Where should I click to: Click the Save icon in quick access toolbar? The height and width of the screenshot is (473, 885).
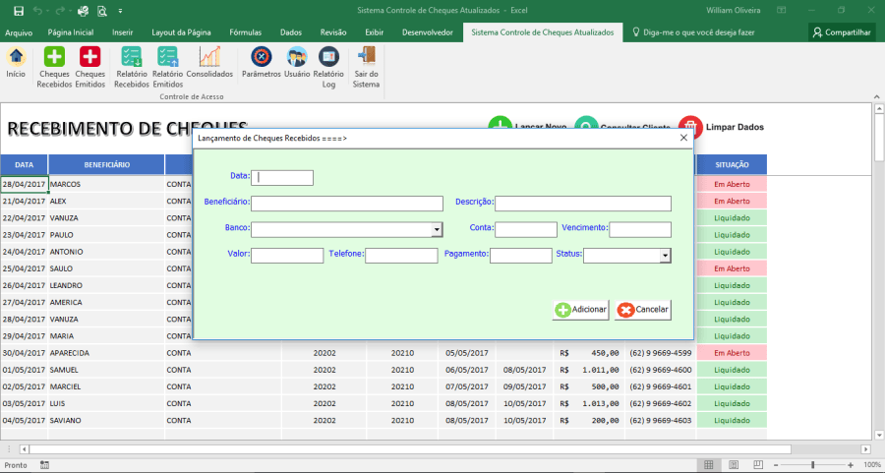[x=19, y=11]
